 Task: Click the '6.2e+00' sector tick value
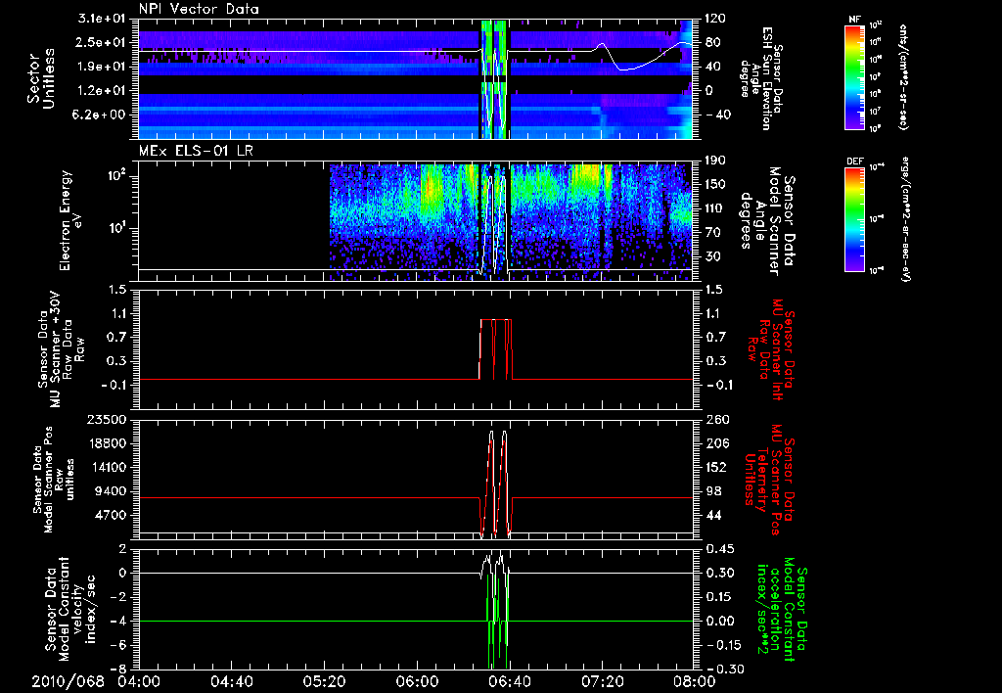point(98,115)
